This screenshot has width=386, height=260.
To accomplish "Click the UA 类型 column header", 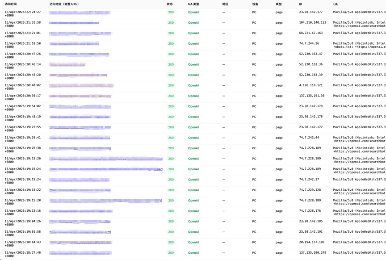I will click(x=194, y=4).
